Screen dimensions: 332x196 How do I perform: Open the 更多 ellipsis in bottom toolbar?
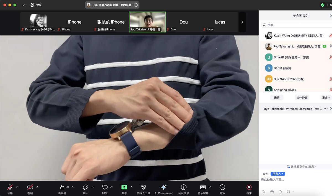coord(222,187)
